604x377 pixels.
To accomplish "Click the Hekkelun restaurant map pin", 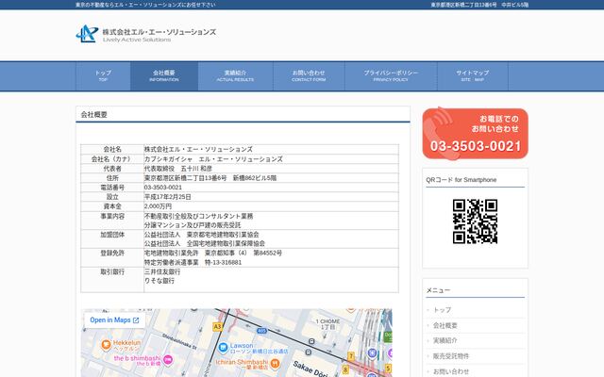I will pyautogui.click(x=106, y=345).
